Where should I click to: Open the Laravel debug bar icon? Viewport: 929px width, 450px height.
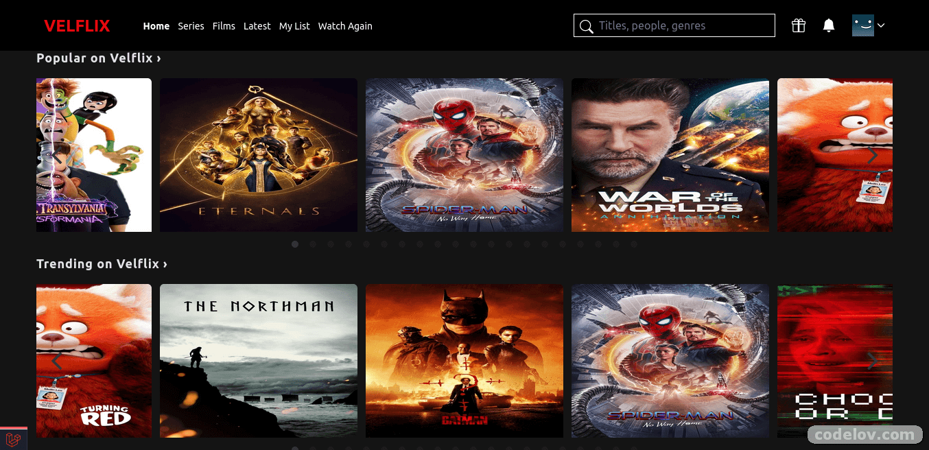tap(13, 440)
